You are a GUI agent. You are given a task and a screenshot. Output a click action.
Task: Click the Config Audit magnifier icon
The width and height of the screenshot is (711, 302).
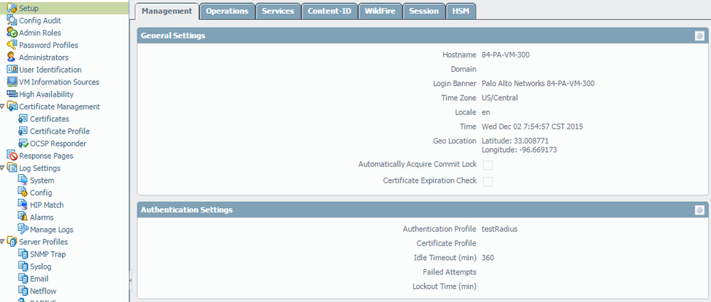[12, 21]
